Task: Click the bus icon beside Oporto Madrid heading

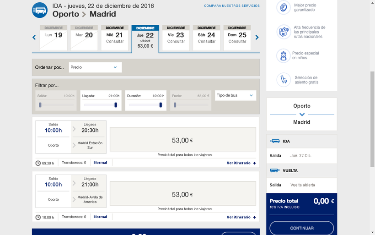Action: (x=40, y=10)
